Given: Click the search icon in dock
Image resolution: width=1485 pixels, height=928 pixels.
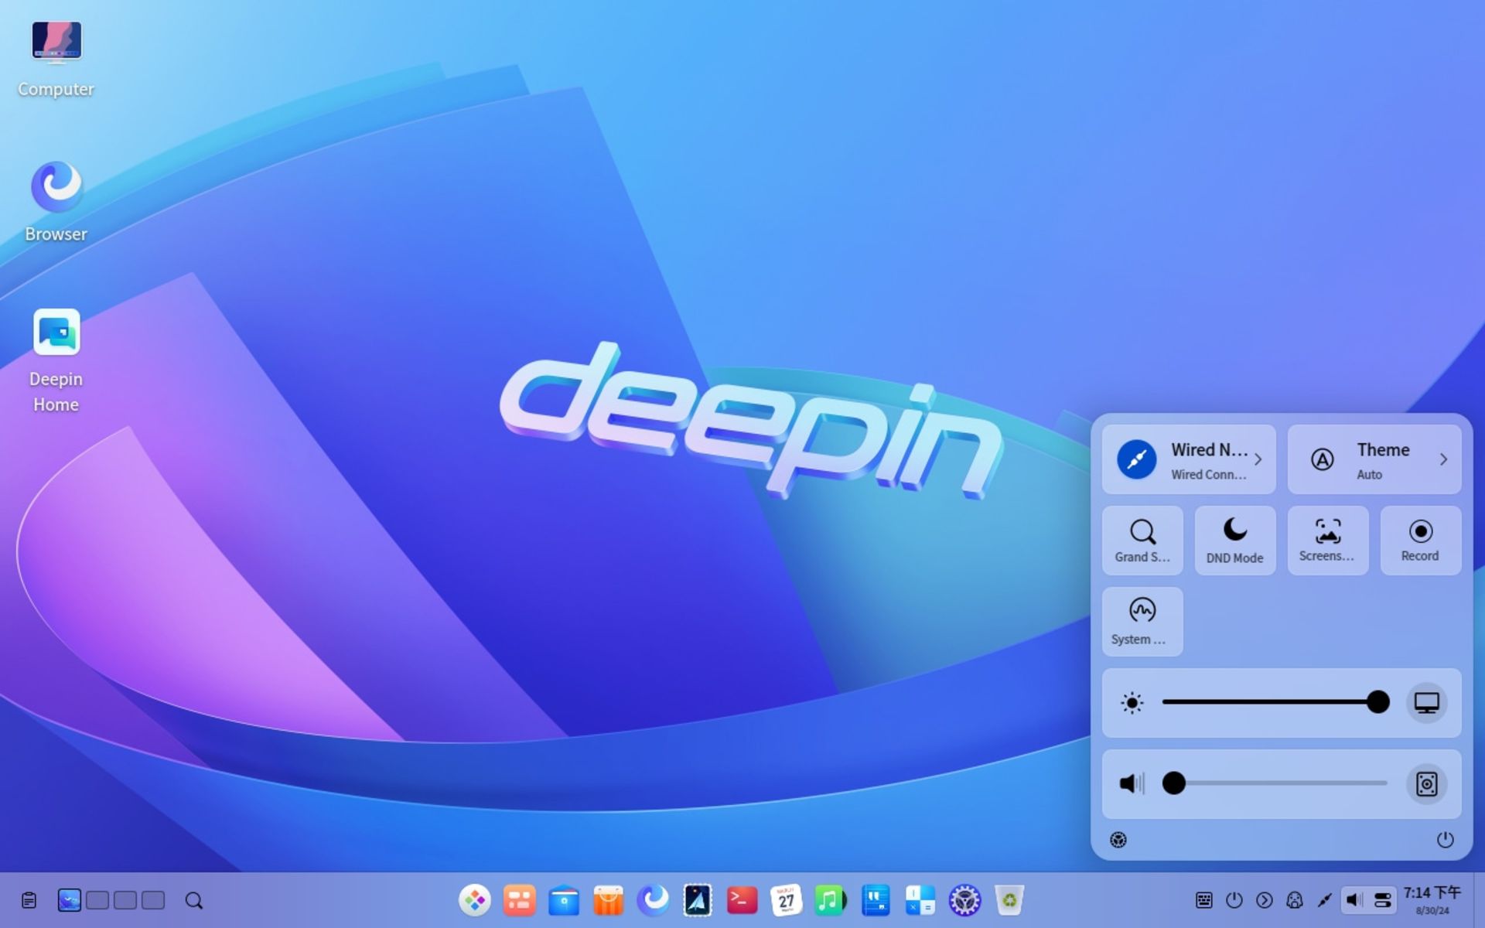Looking at the screenshot, I should [x=194, y=900].
